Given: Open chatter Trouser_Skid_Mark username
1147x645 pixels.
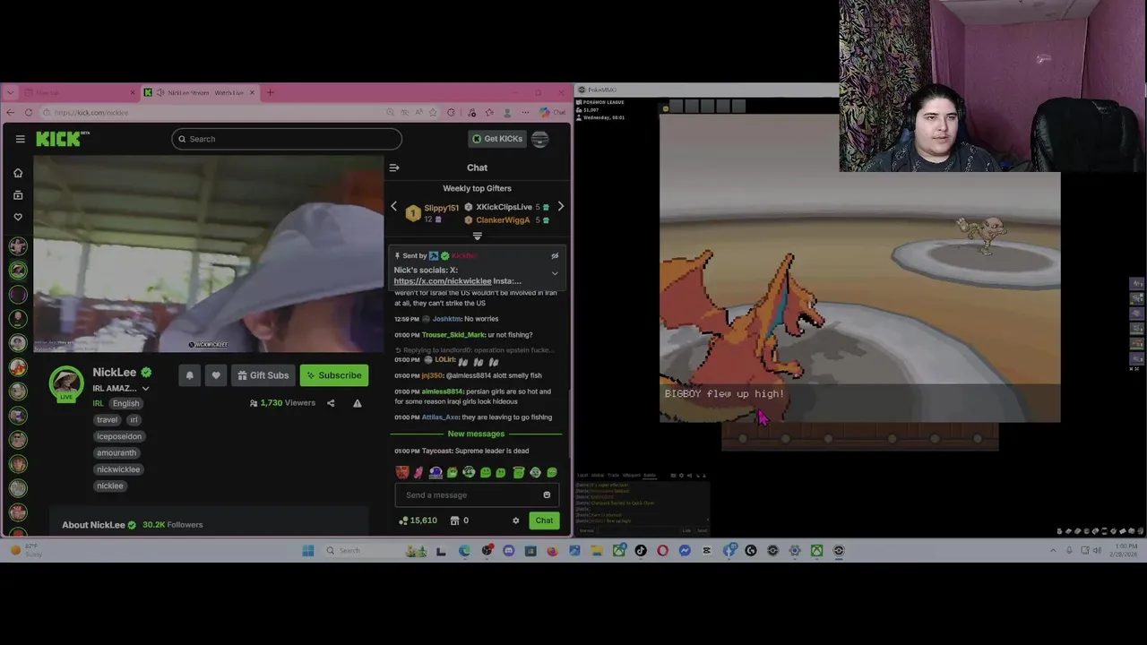Looking at the screenshot, I should tap(453, 335).
